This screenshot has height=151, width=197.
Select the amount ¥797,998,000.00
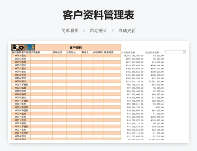point(135,62)
